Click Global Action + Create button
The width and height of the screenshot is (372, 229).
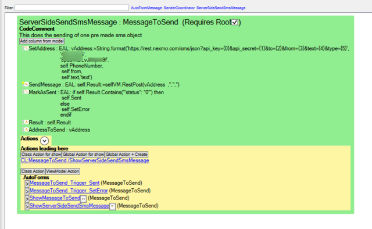click(x=127, y=155)
